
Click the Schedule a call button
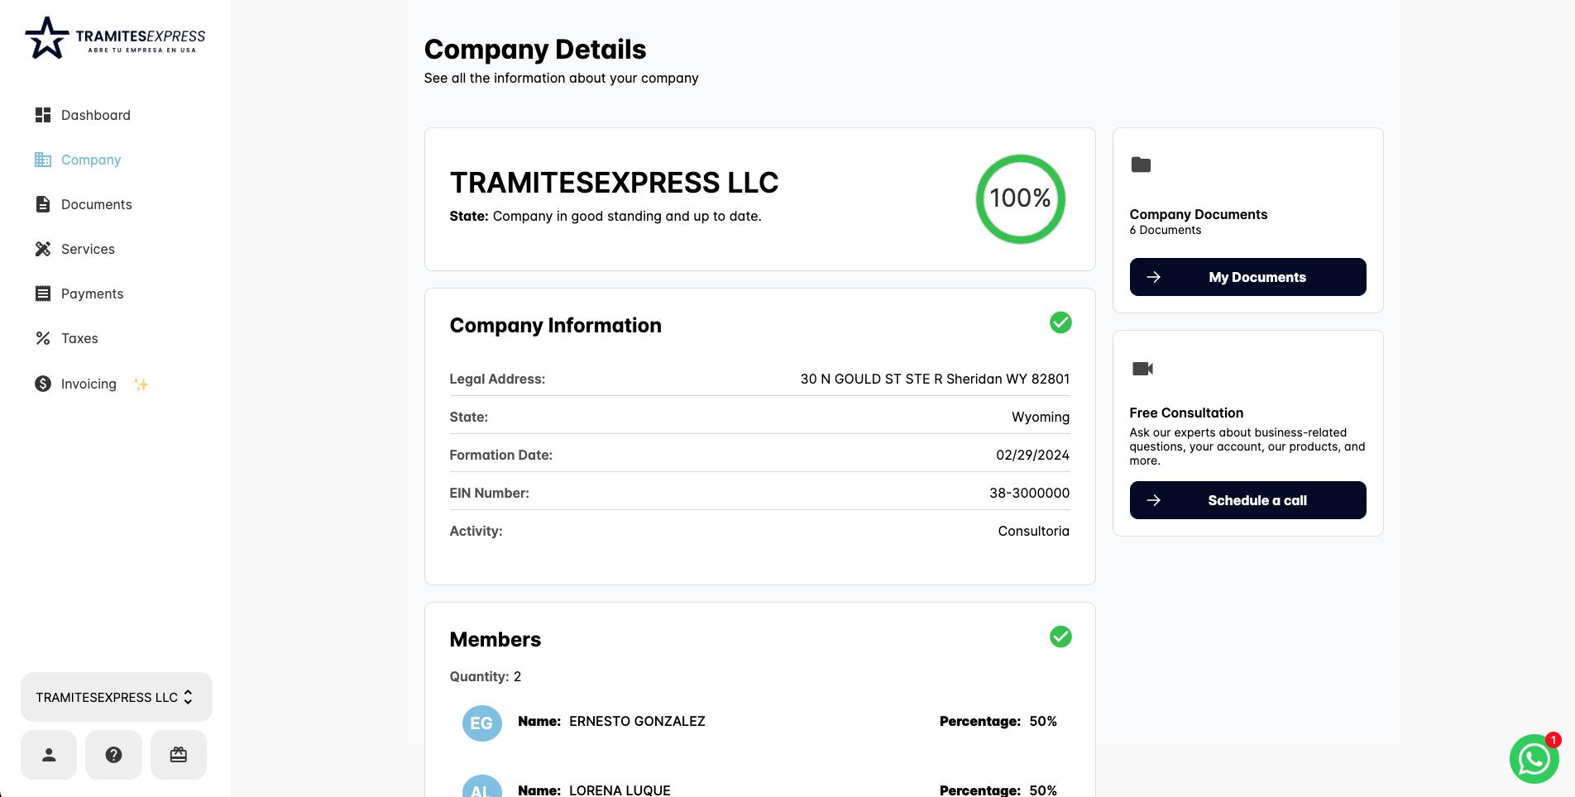click(1247, 500)
